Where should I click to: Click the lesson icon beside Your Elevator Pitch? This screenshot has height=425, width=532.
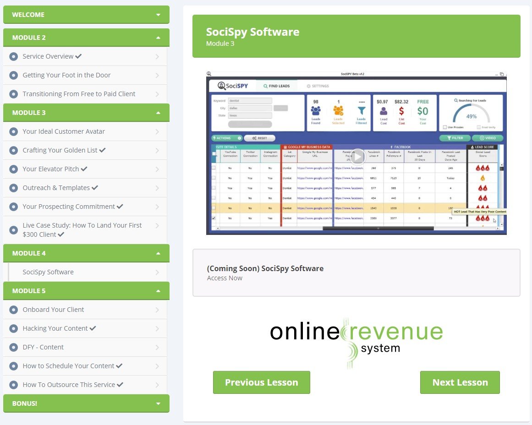(x=13, y=169)
